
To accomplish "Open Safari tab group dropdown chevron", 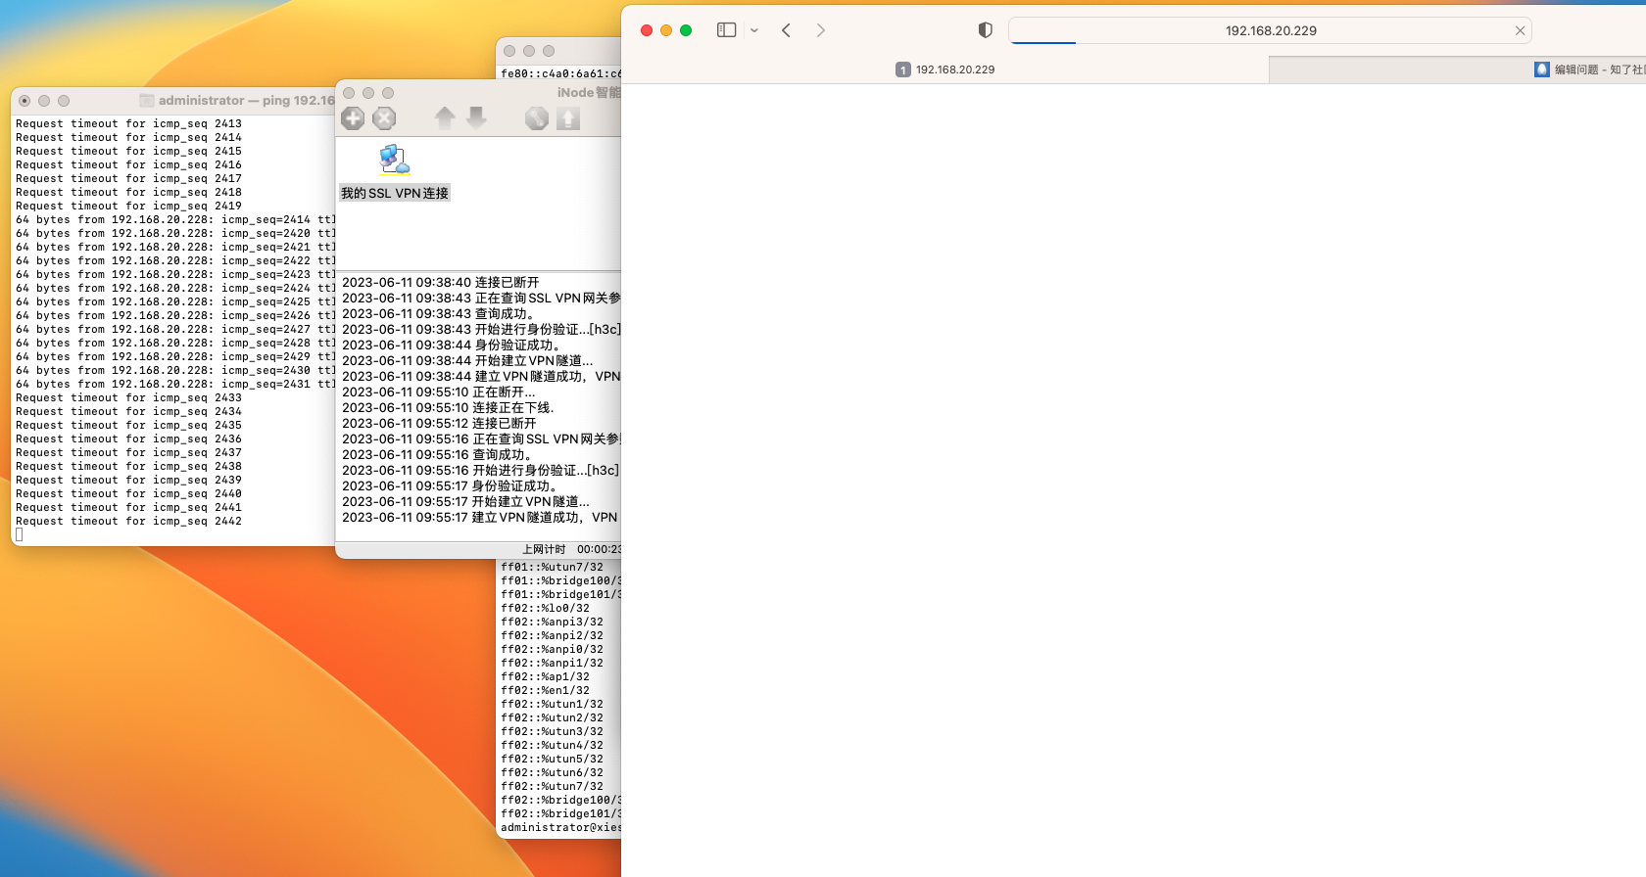I will point(754,30).
